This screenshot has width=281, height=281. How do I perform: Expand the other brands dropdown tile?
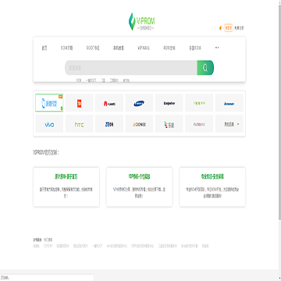coord(229,124)
